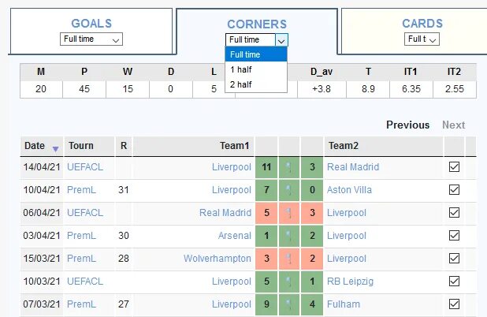Screen dimensions: 487x317
Task: Switch to the CARDS tab
Action: tap(422, 24)
